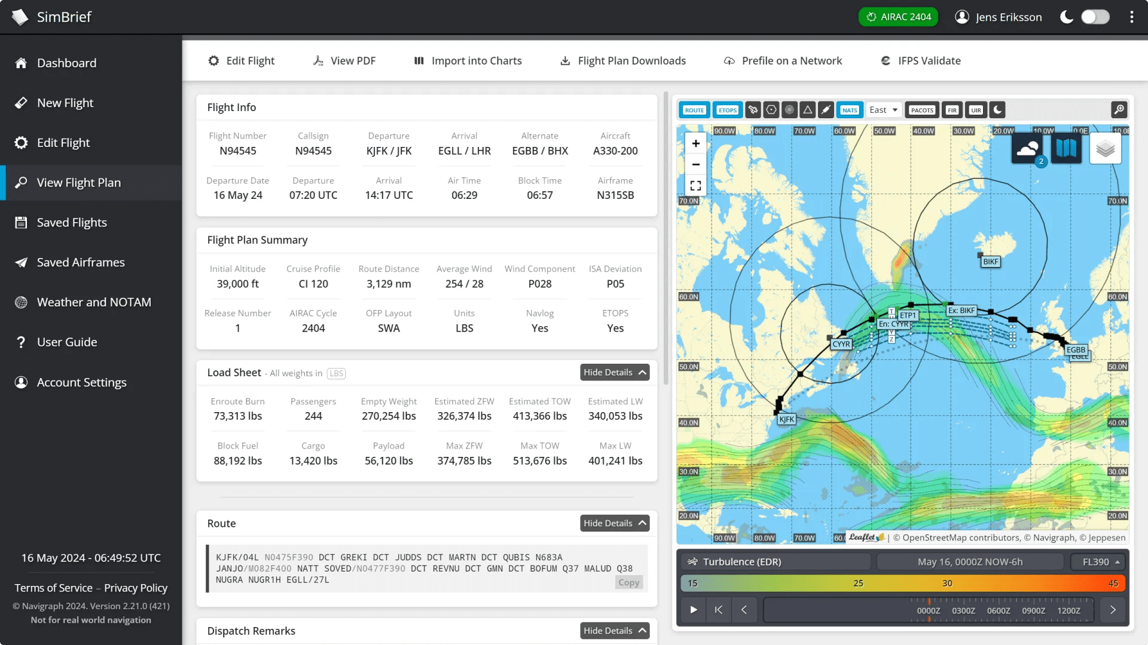
Task: Enable night mode with the moon icon
Action: coord(999,109)
